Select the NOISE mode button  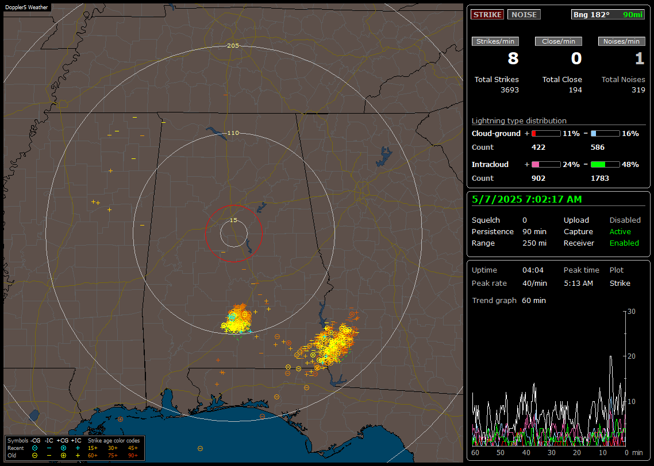pos(524,14)
